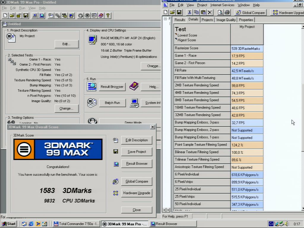Click Edit... button in Project Description
The width and height of the screenshot is (304, 228).
[66, 44]
